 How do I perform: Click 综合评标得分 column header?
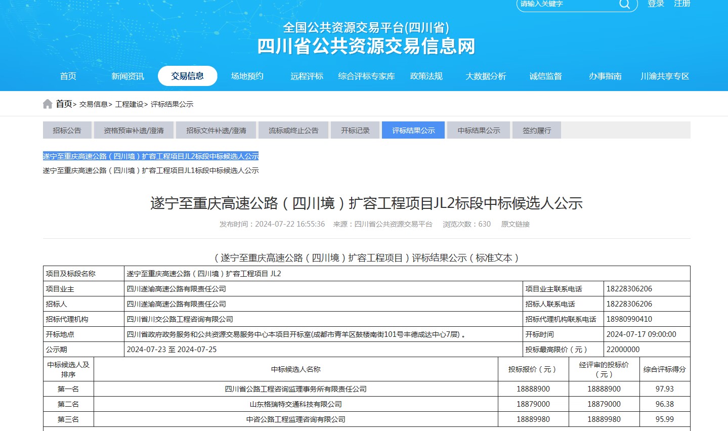point(665,369)
